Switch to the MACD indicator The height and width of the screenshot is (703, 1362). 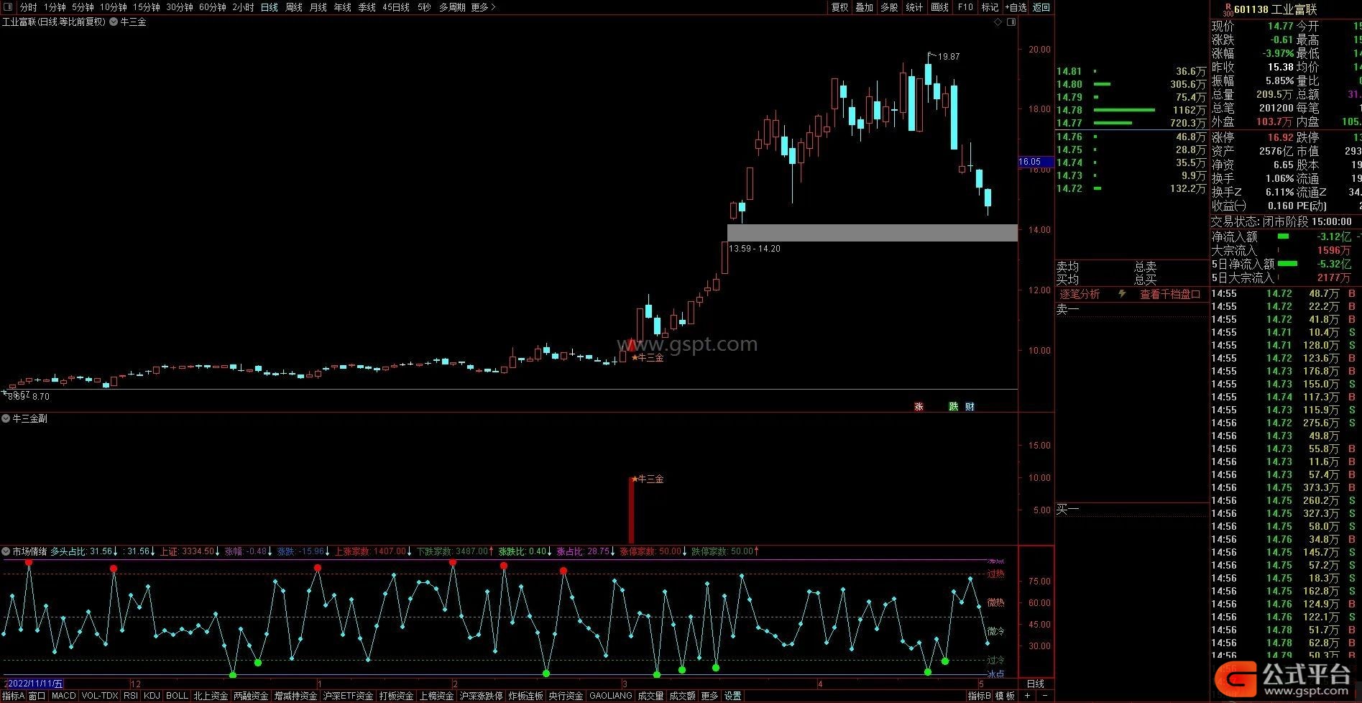tap(63, 696)
